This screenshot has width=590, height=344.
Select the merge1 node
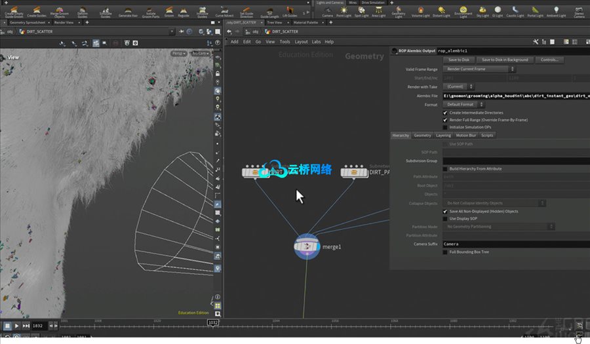(x=307, y=246)
